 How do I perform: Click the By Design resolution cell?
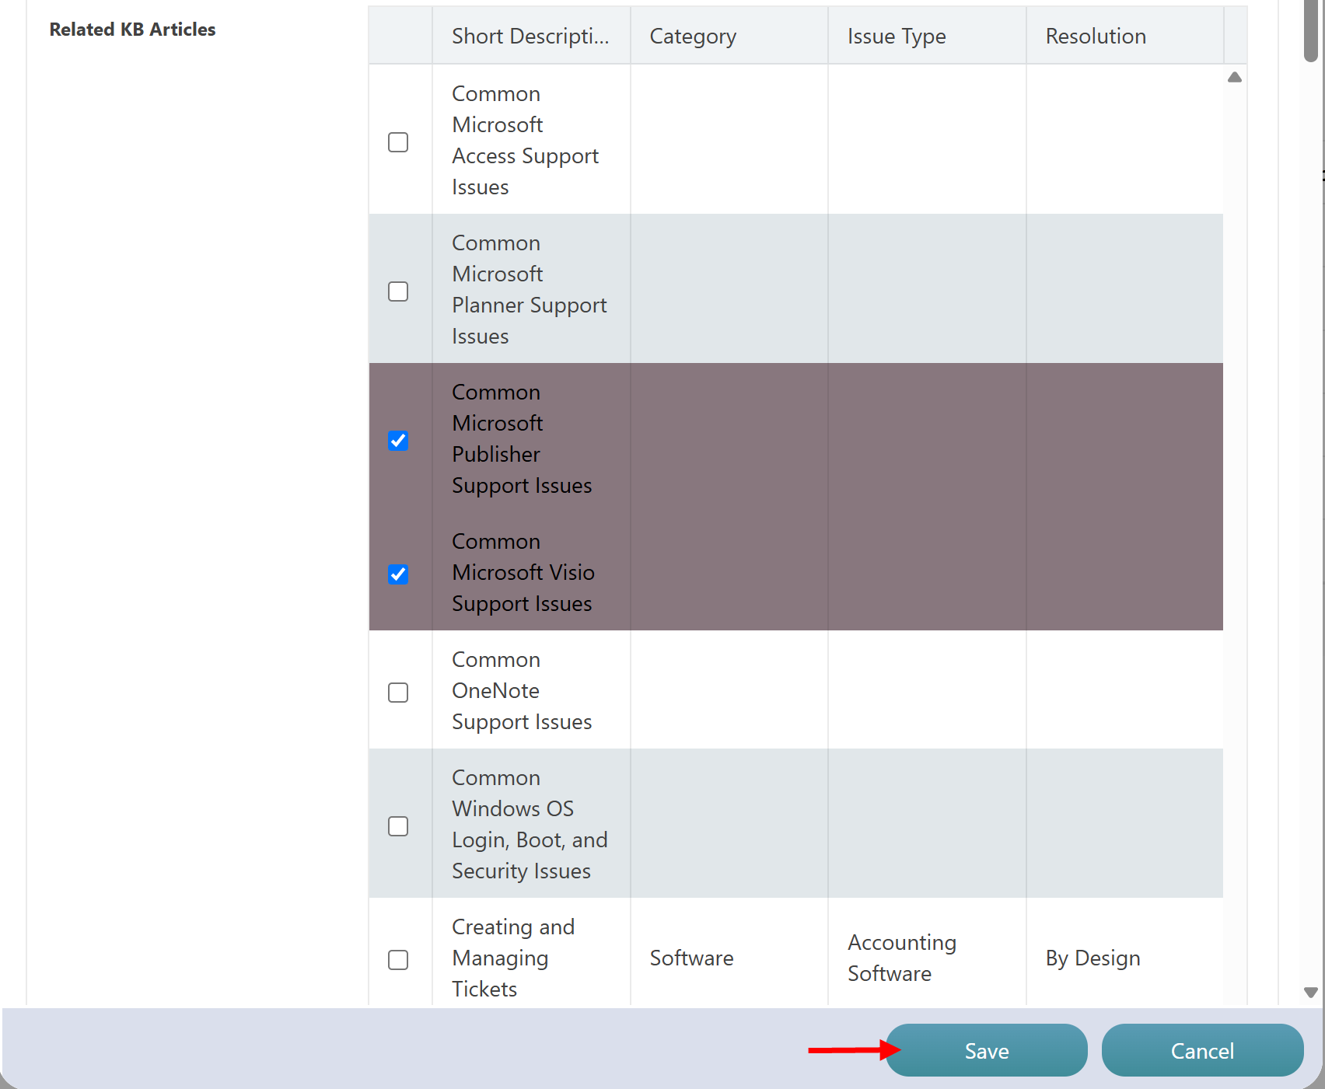(x=1093, y=958)
